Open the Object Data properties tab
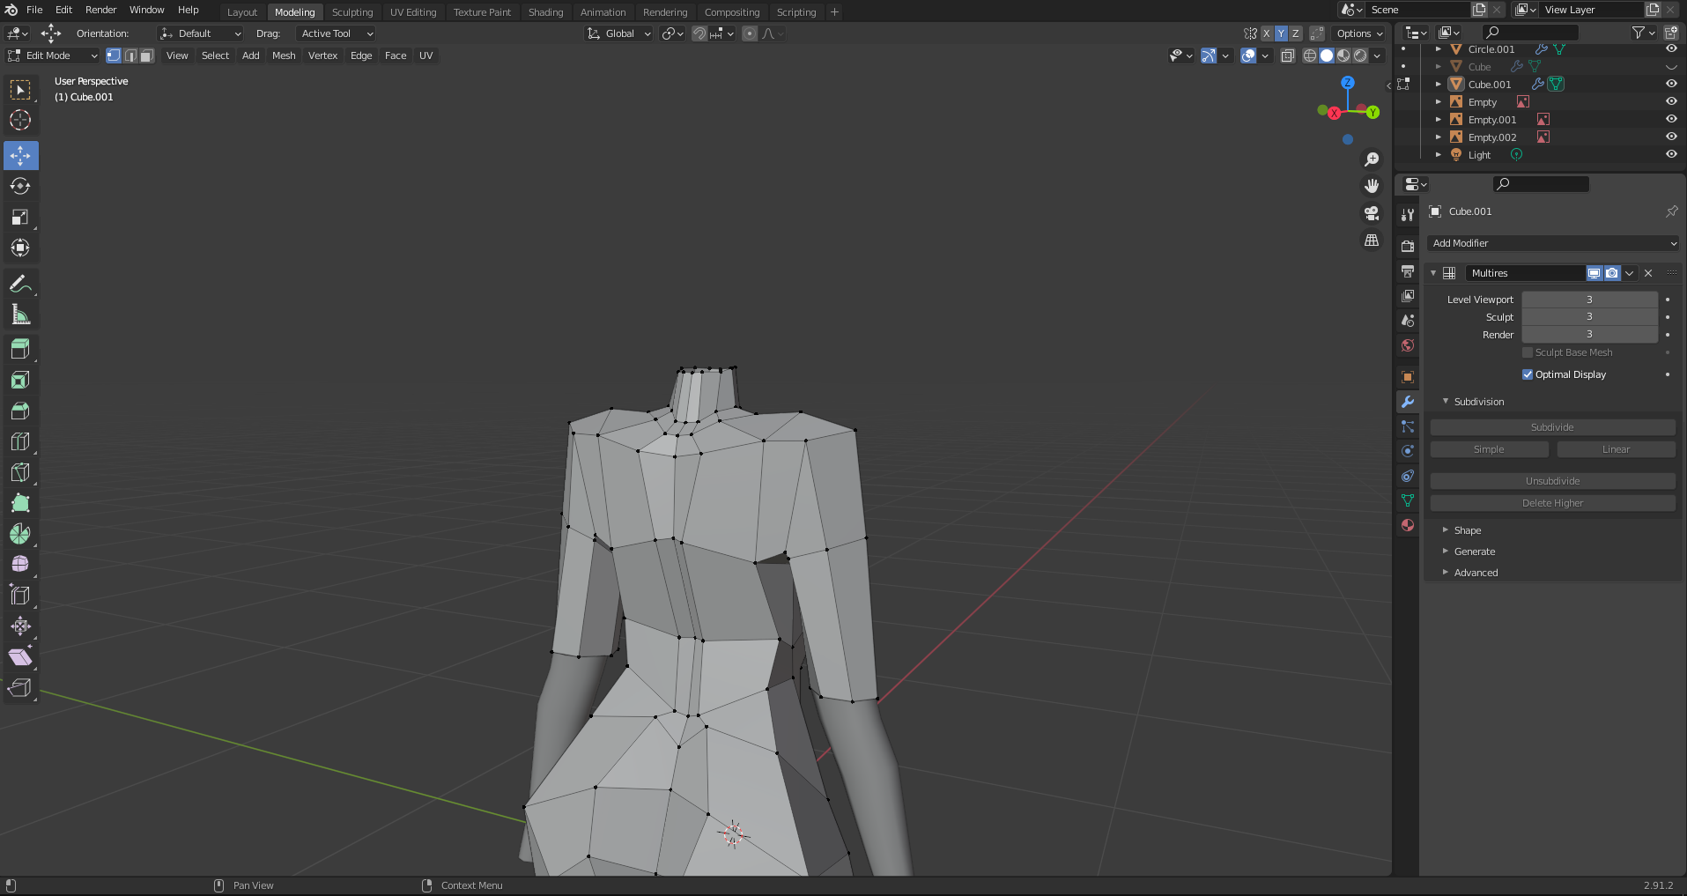Image resolution: width=1687 pixels, height=896 pixels. (1408, 500)
